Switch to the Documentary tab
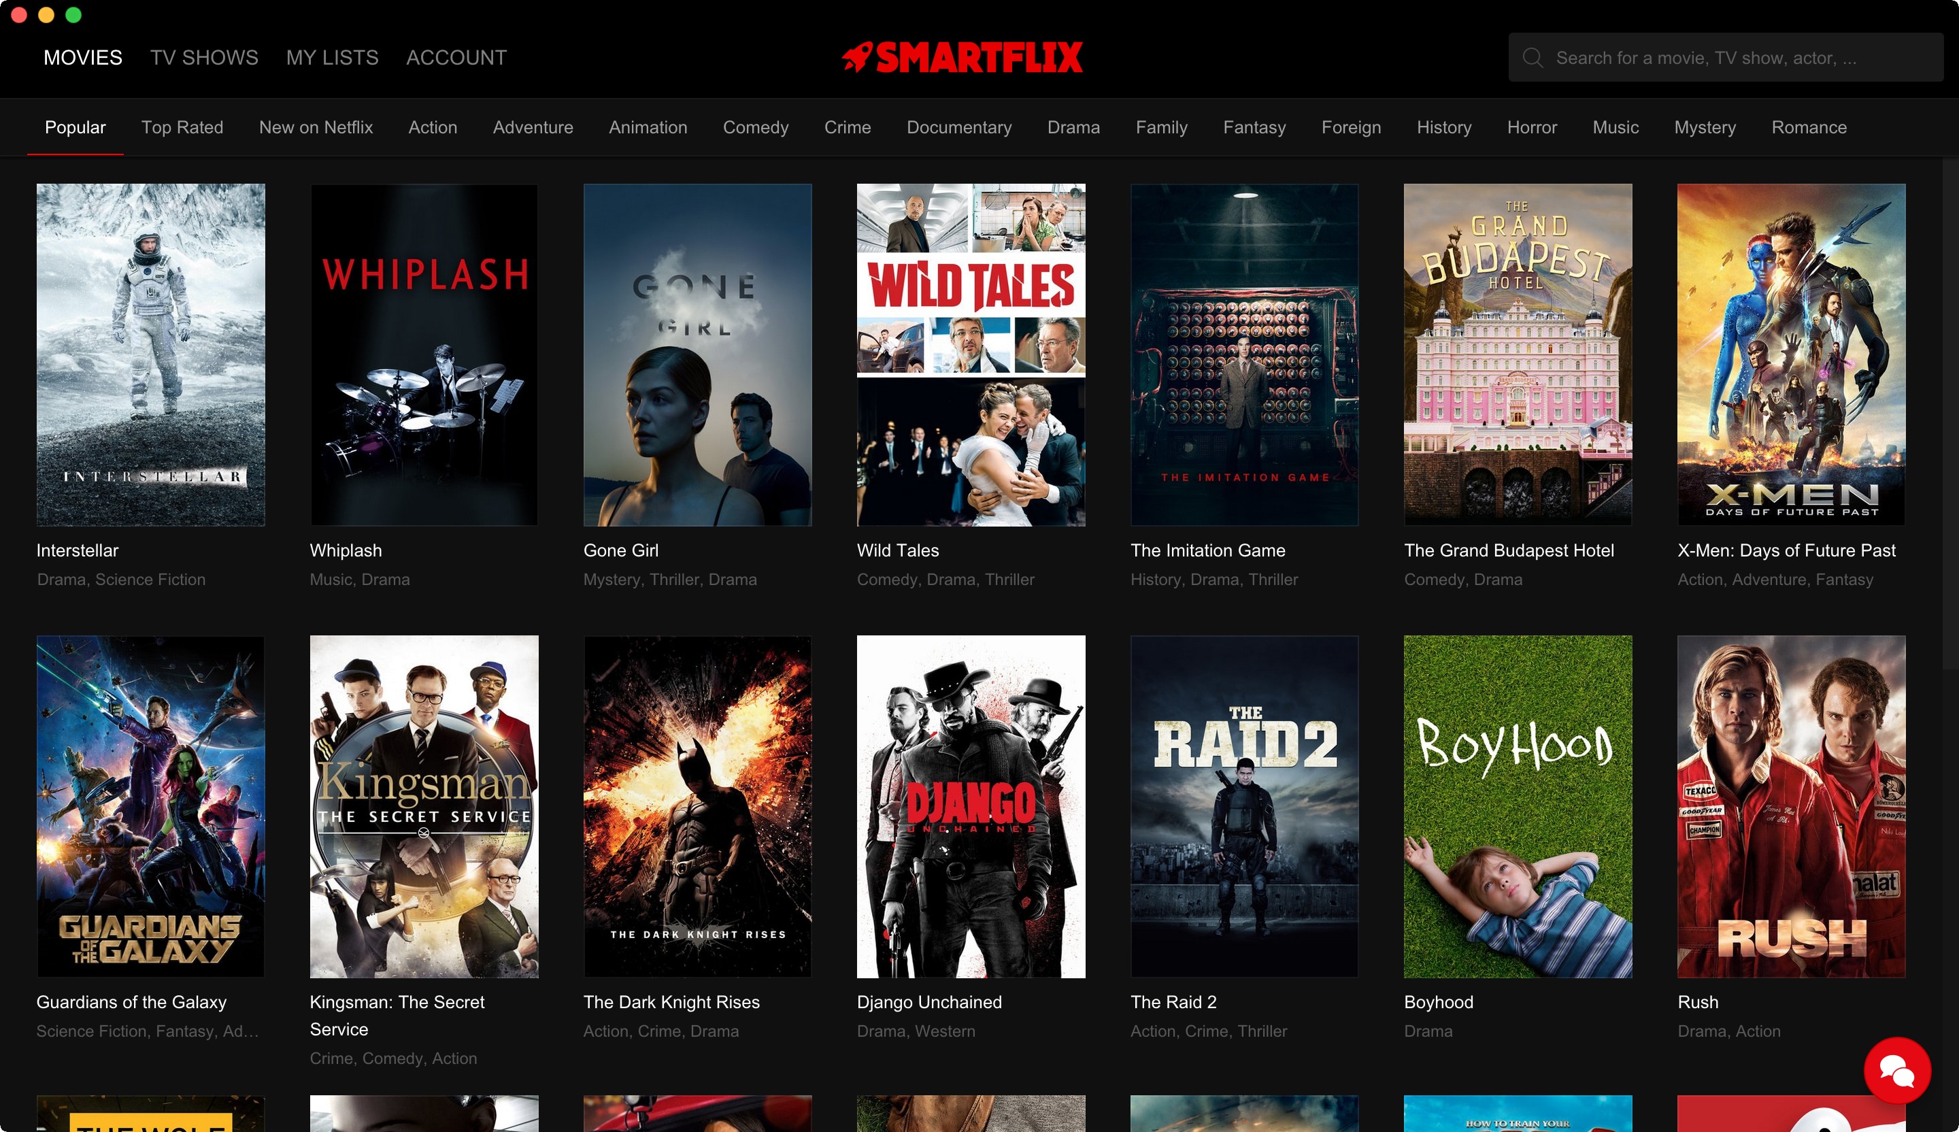The width and height of the screenshot is (1959, 1132). [x=958, y=127]
